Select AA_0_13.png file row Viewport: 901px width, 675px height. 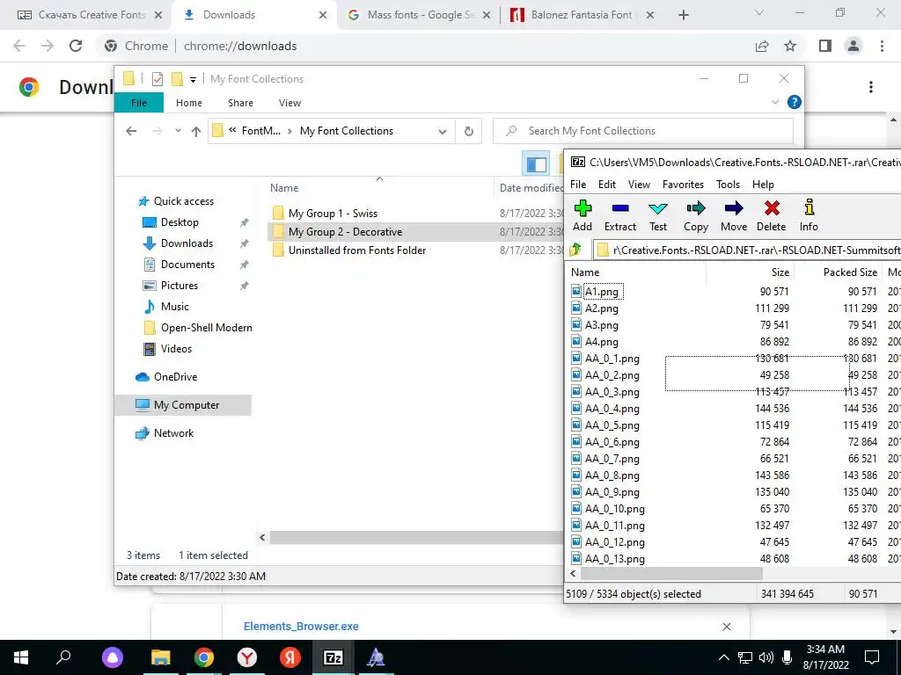coord(615,558)
